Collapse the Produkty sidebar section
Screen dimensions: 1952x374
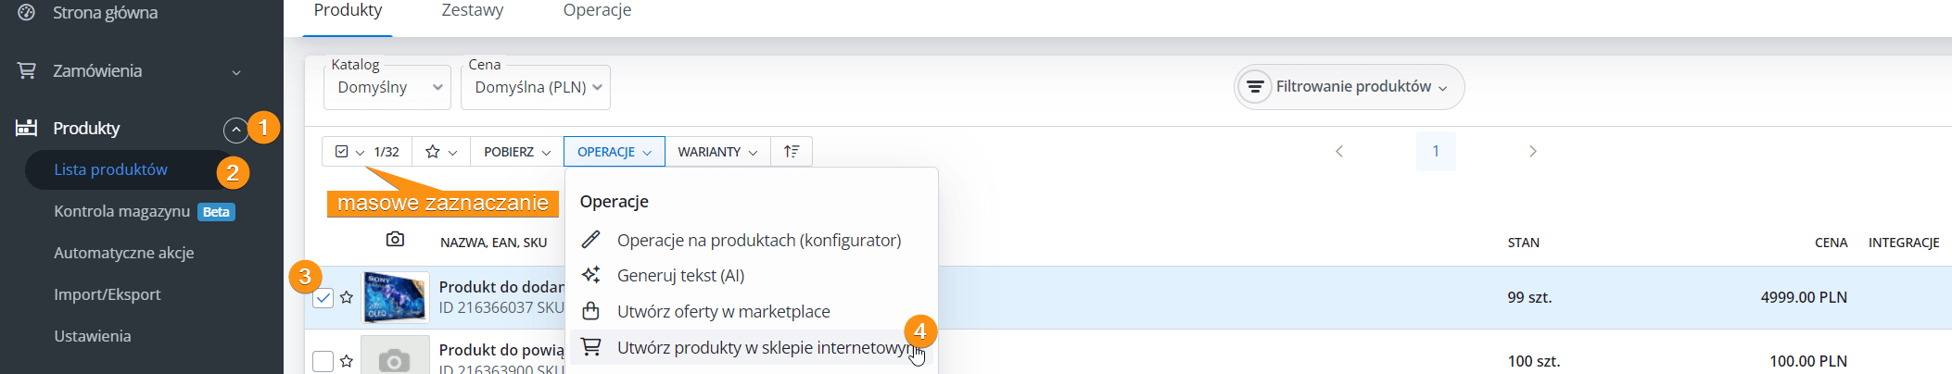pos(235,130)
